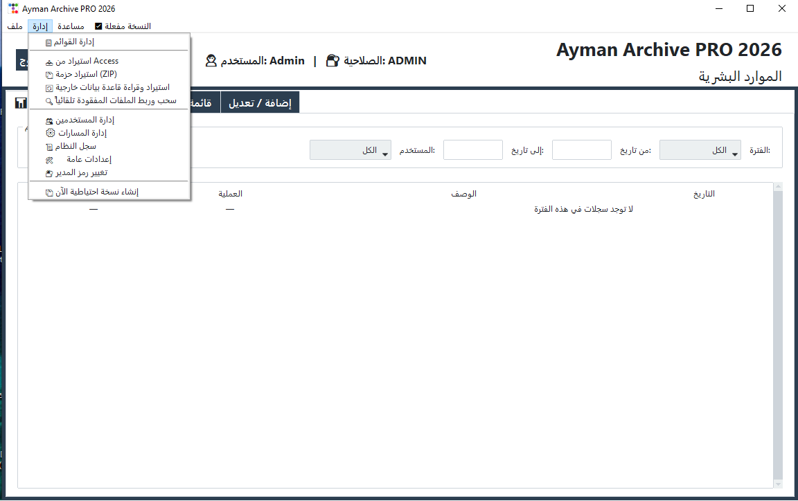Close the open إدارة menu in menu bar
This screenshot has width=798, height=501.
pos(40,26)
